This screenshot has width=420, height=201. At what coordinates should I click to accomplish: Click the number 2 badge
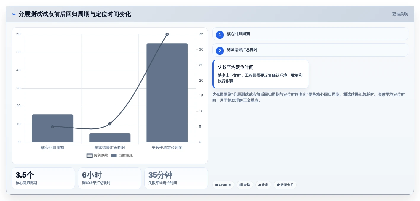(x=220, y=51)
